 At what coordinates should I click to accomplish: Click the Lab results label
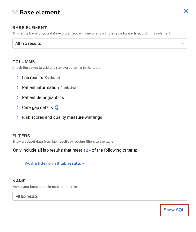[x=33, y=78]
